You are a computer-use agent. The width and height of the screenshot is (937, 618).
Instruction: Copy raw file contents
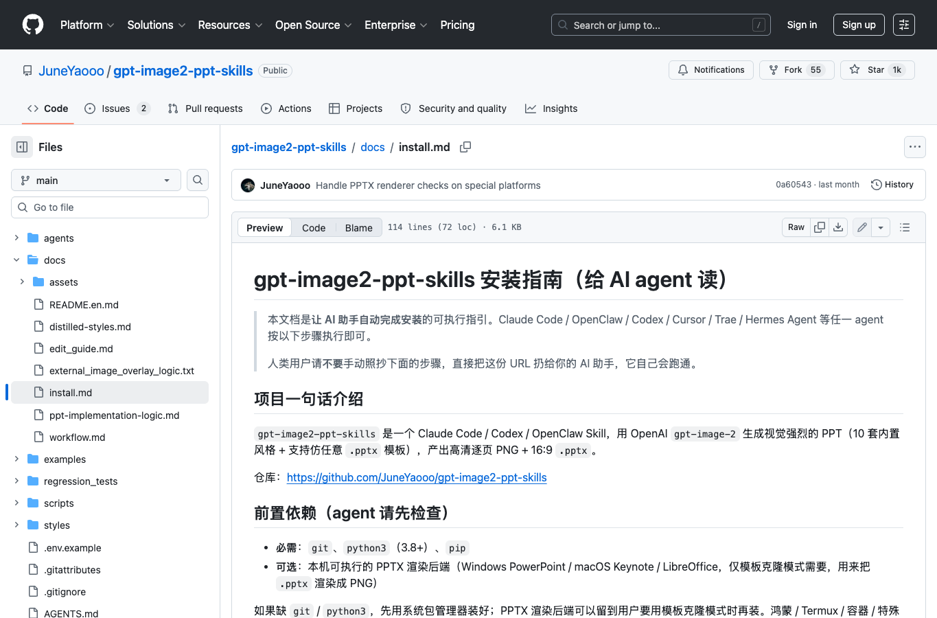(x=820, y=227)
